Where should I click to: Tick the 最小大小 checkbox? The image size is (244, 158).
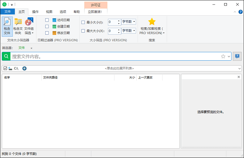pos(83,22)
